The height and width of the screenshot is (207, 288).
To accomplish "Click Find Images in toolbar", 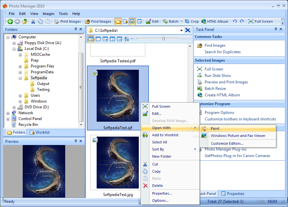I will 98,21.
